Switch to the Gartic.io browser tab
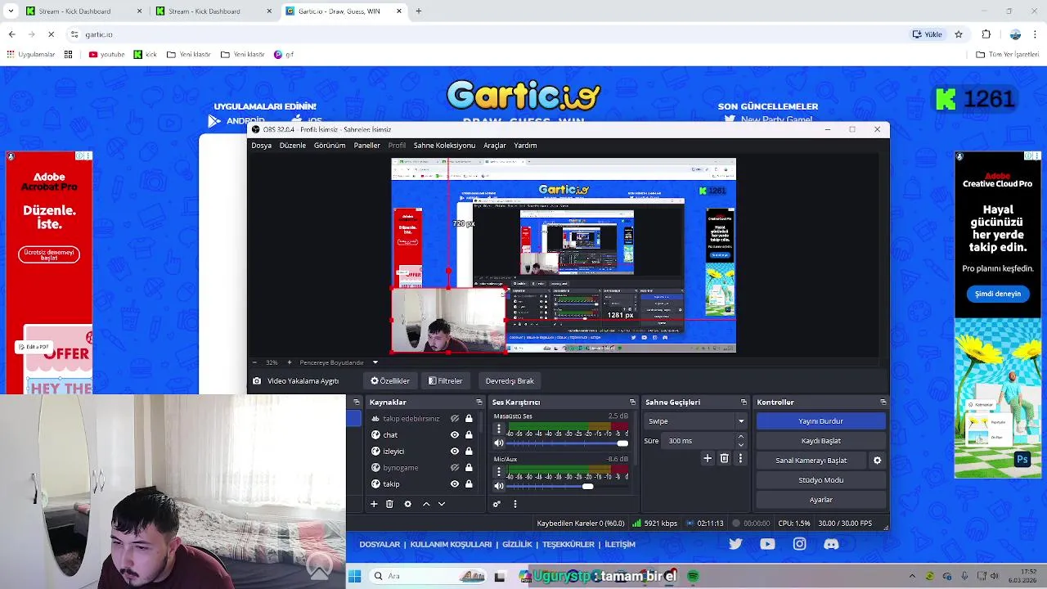This screenshot has height=589, width=1047. pyautogui.click(x=344, y=11)
